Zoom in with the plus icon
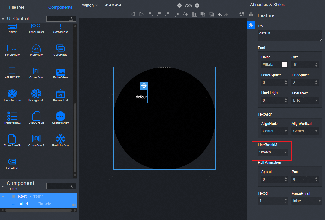This screenshot has height=220, width=325. click(x=197, y=5)
